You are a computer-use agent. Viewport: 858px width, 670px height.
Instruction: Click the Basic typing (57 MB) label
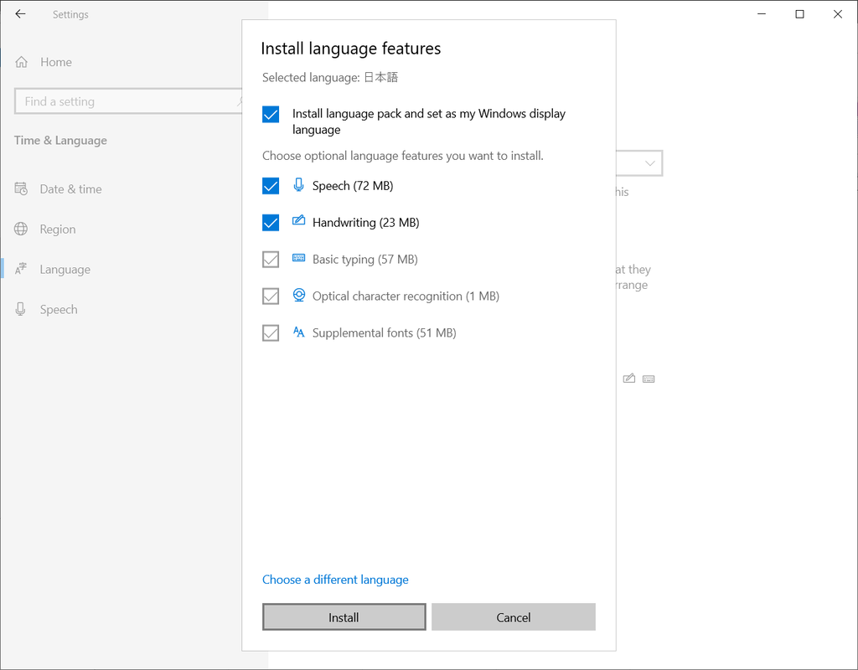365,260
